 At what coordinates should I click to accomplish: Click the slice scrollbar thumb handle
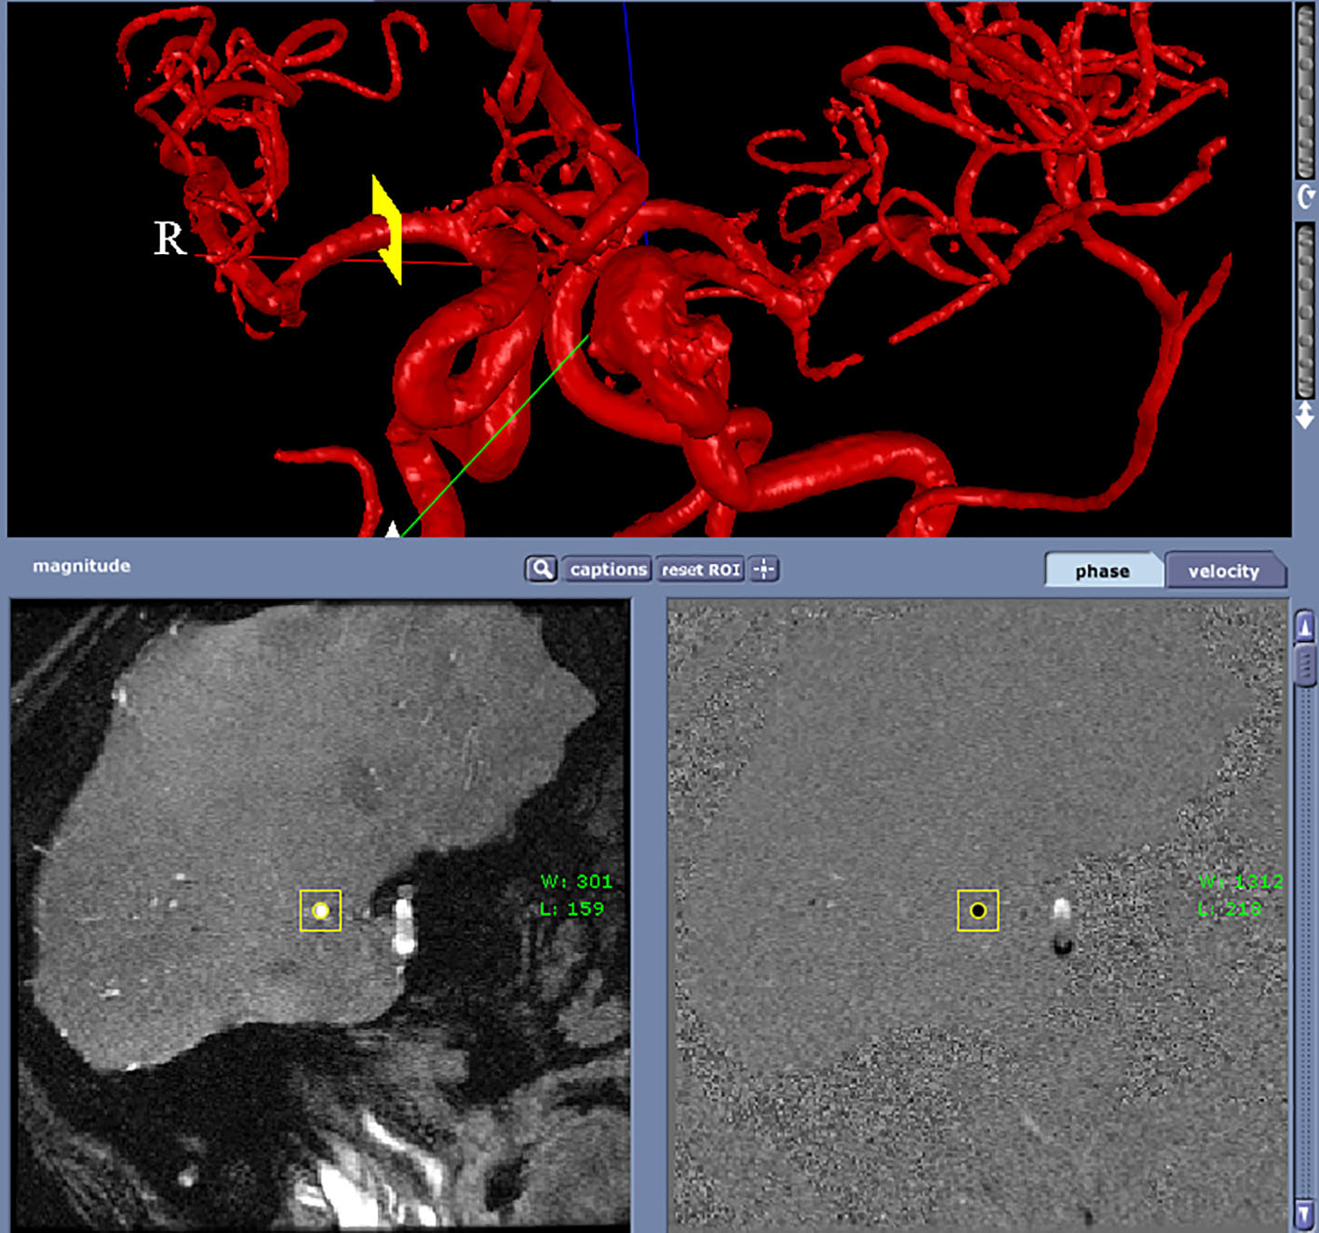[1305, 664]
